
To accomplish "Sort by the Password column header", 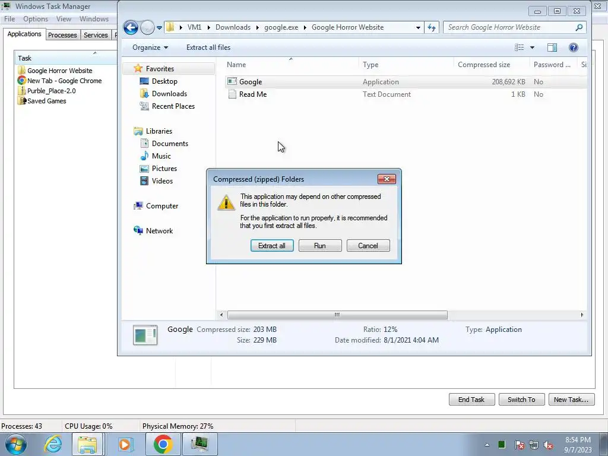I will [553, 65].
